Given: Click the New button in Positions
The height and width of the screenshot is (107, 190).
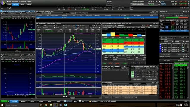Looking at the screenshot, I should 85,13.
